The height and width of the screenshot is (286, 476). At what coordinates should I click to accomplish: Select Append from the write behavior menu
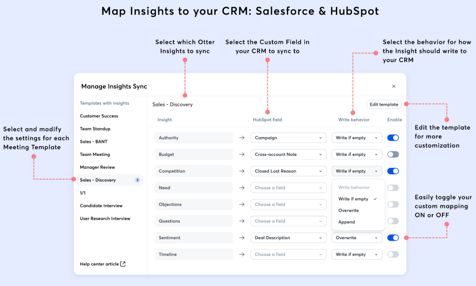tap(346, 222)
